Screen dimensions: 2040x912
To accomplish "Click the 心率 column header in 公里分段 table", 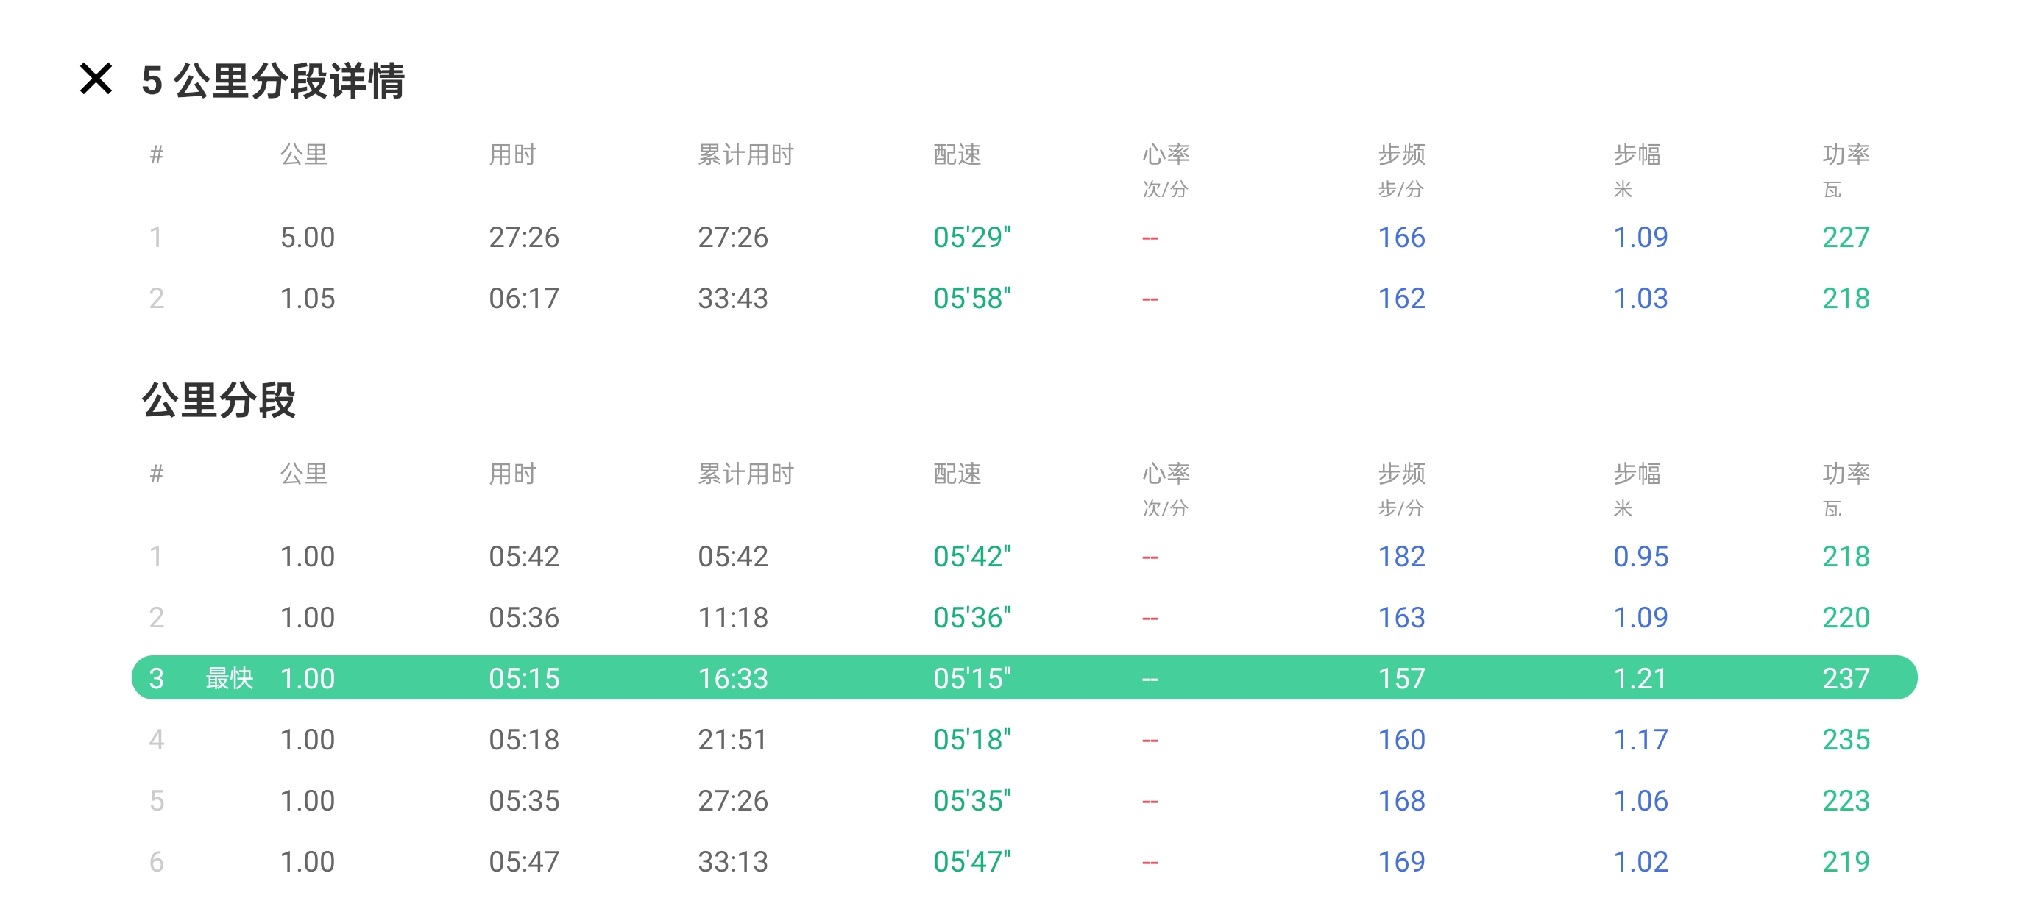I will click(x=1165, y=474).
